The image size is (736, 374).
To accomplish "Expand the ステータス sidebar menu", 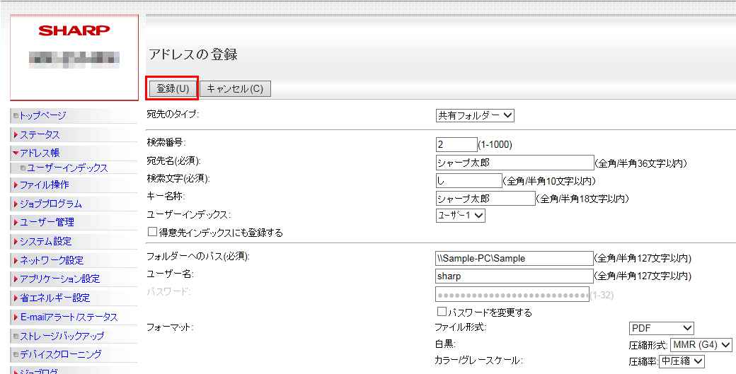I will coord(40,134).
